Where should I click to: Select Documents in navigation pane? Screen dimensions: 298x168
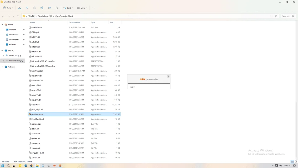[x=14, y=40]
